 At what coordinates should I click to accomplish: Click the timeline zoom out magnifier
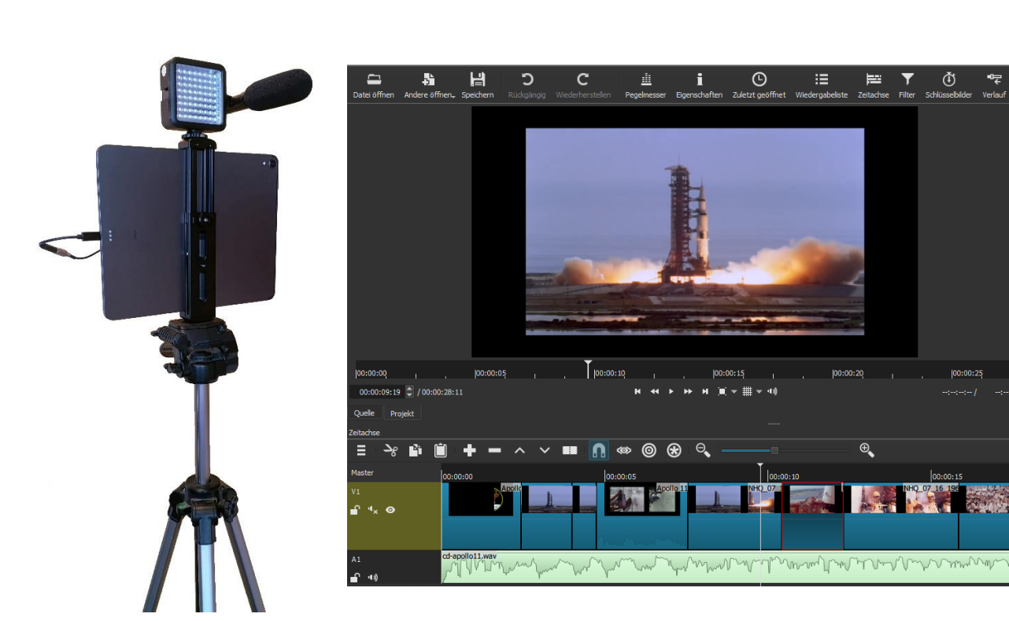(x=703, y=450)
